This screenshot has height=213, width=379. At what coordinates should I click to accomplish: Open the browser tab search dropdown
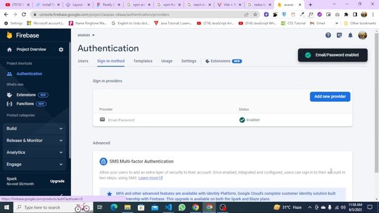(334, 4)
